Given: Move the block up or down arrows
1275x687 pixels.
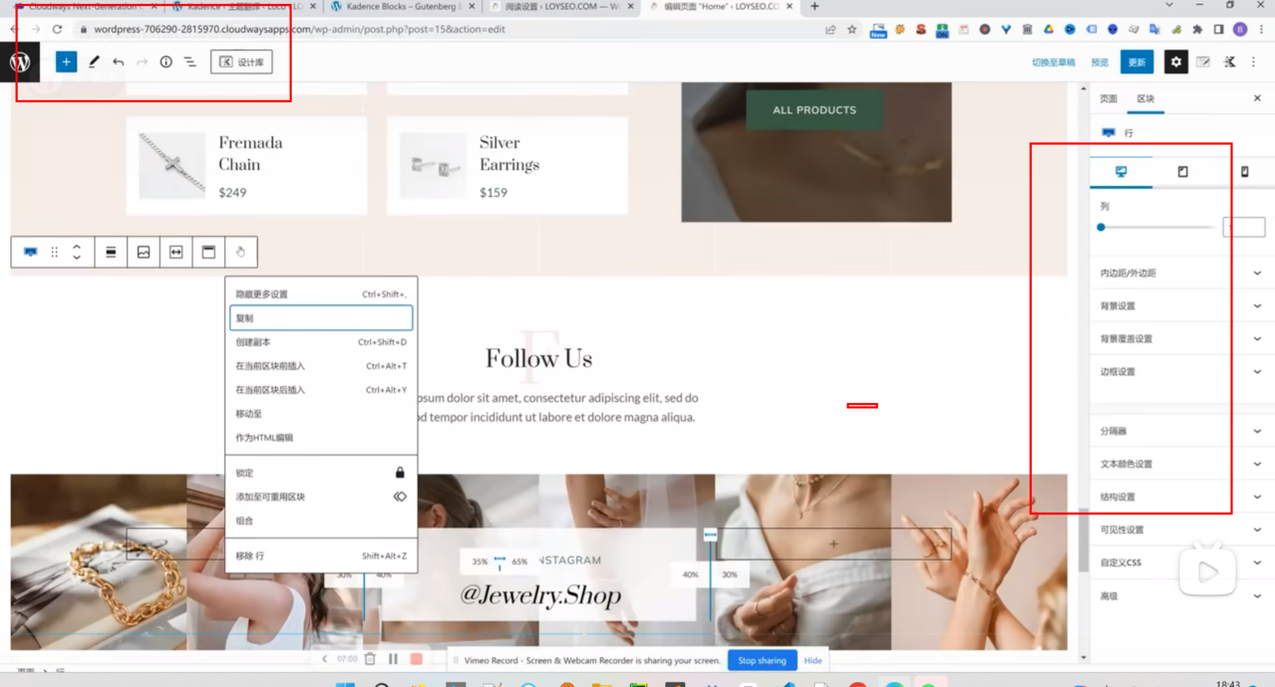Looking at the screenshot, I should [77, 252].
